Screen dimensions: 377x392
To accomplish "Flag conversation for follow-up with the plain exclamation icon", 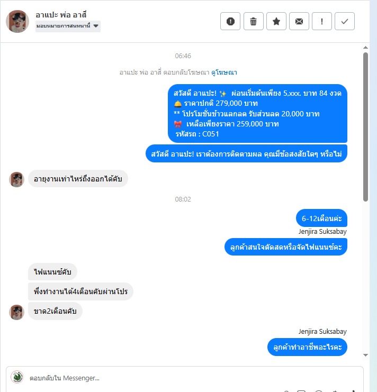I will [322, 21].
